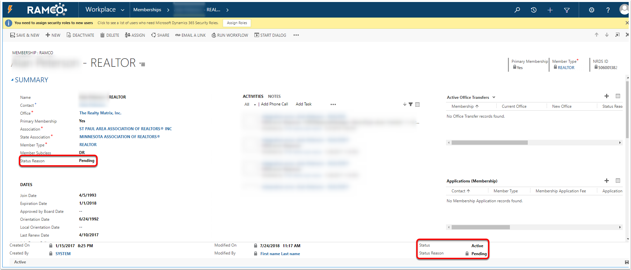Click the activities sort down arrow
This screenshot has height=270, width=631.
[x=405, y=104]
